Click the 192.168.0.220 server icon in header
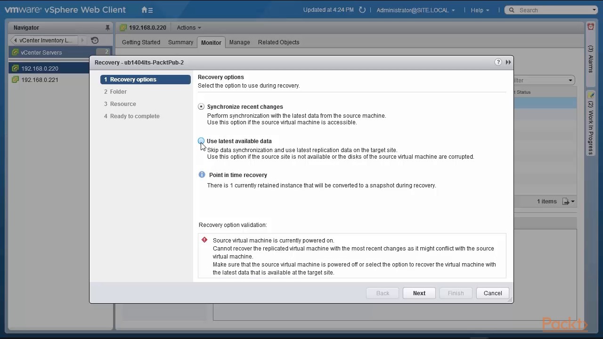This screenshot has height=339, width=603. 123,28
